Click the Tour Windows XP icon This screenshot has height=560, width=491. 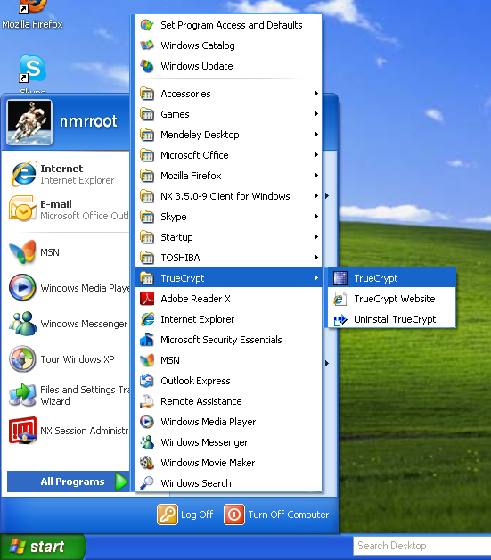tap(23, 359)
